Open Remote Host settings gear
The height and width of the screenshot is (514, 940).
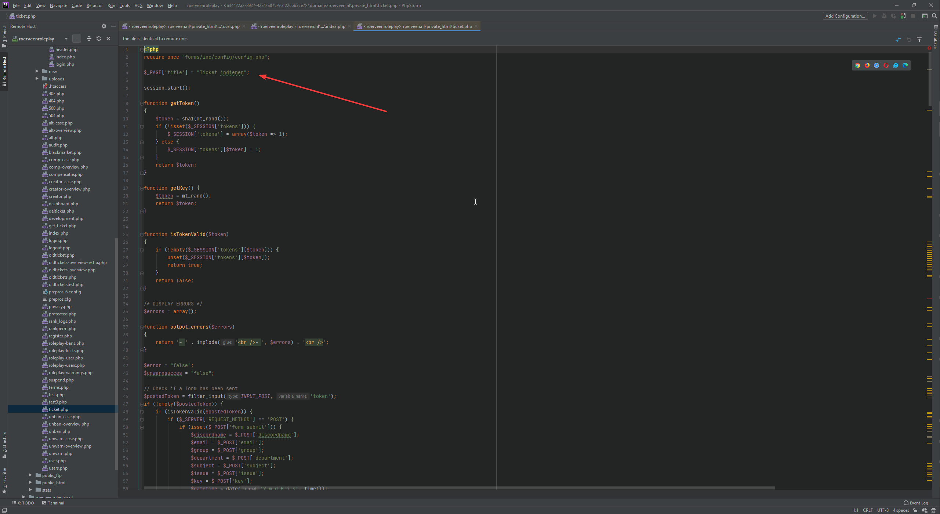(104, 26)
